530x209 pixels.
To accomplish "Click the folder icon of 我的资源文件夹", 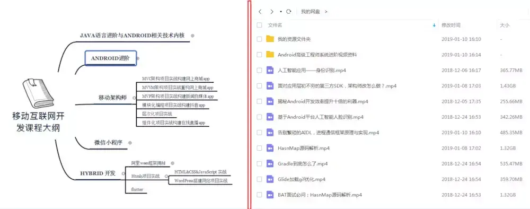I will [x=270, y=39].
